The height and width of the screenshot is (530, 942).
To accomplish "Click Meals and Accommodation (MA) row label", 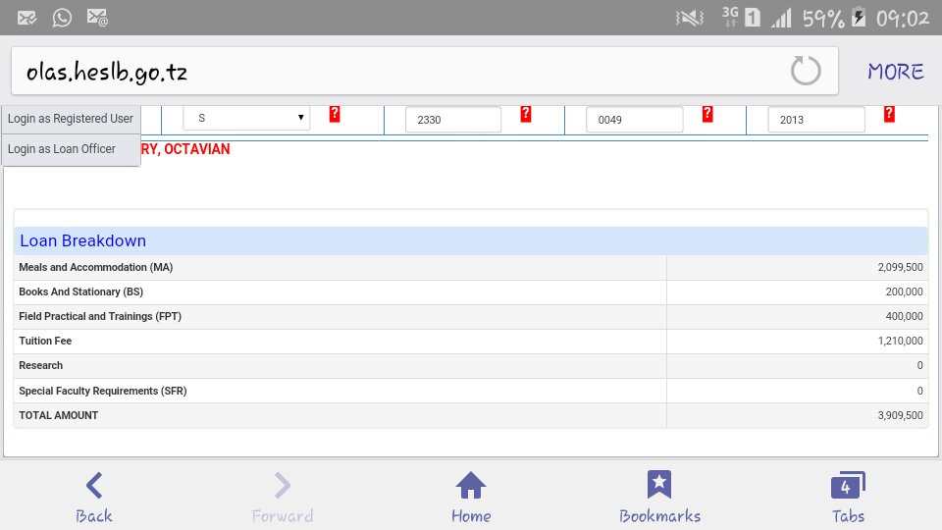I will 95,267.
